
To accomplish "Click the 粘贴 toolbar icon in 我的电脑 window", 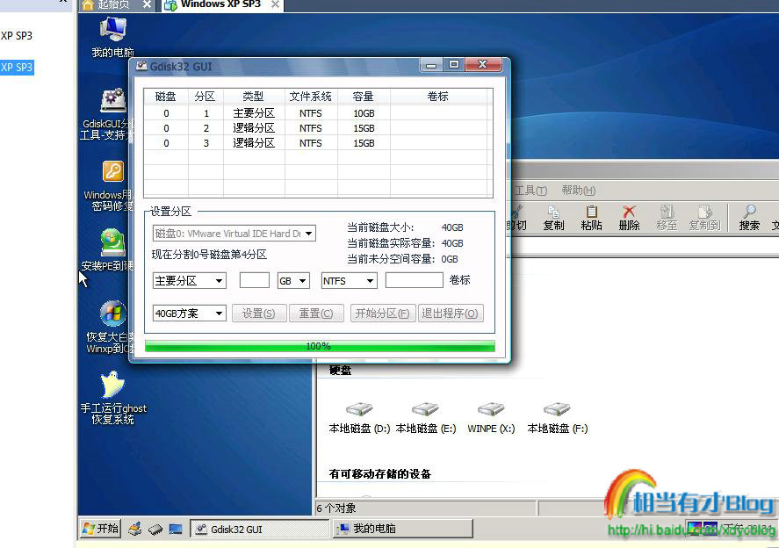I will pos(591,218).
